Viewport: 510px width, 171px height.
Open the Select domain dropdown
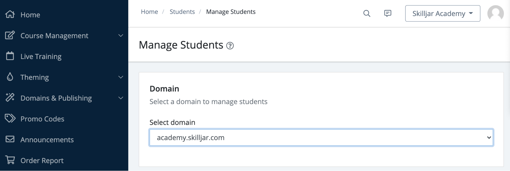[321, 138]
